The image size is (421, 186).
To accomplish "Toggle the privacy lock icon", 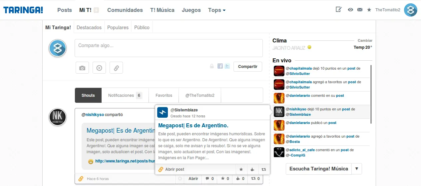I will pos(211,66).
